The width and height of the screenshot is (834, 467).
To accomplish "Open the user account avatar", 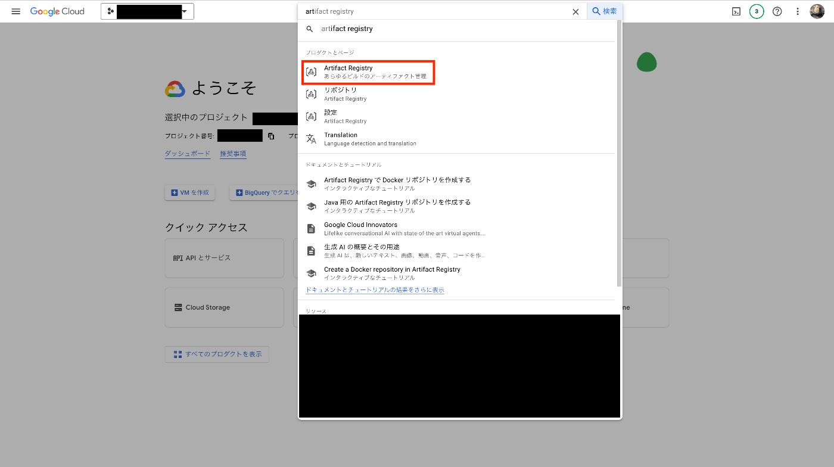I will click(x=817, y=11).
